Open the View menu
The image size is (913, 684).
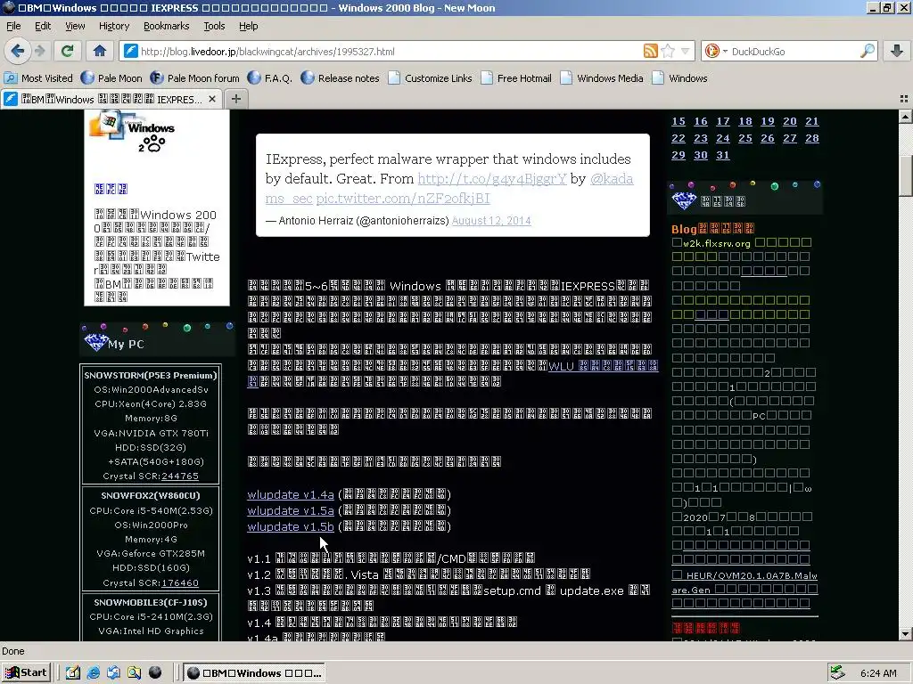(75, 26)
